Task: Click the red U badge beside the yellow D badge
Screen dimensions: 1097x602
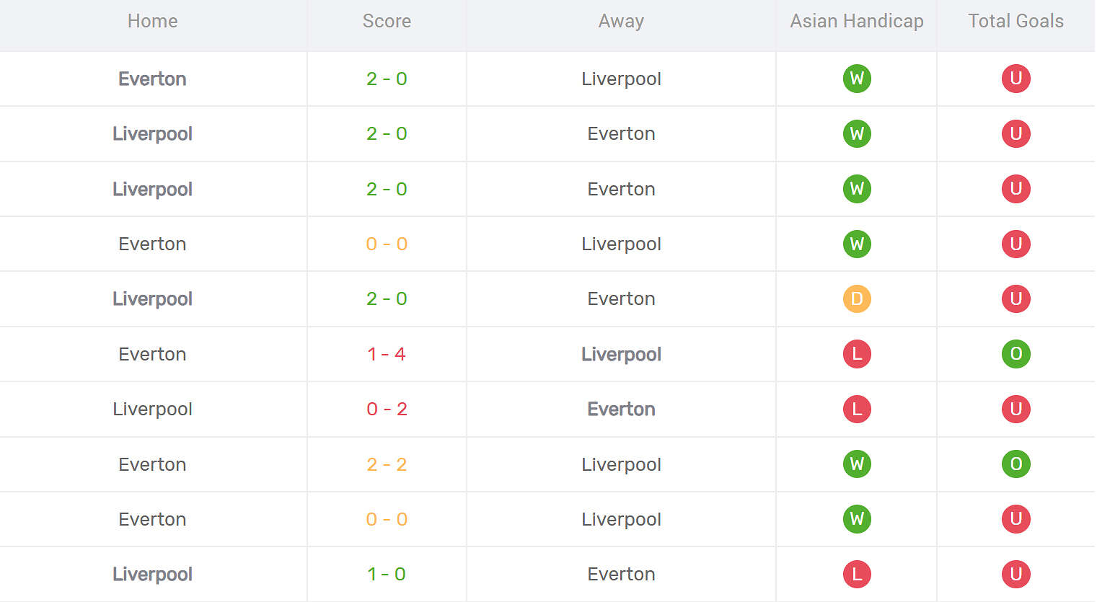Action: click(1016, 298)
